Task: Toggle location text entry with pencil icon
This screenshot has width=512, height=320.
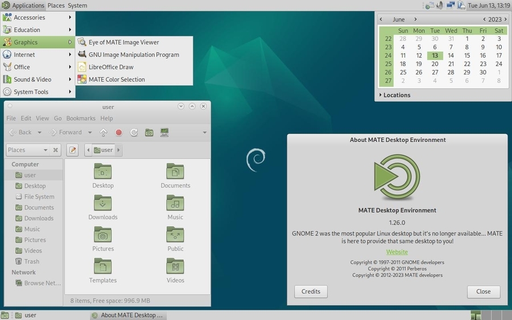Action: pos(72,150)
